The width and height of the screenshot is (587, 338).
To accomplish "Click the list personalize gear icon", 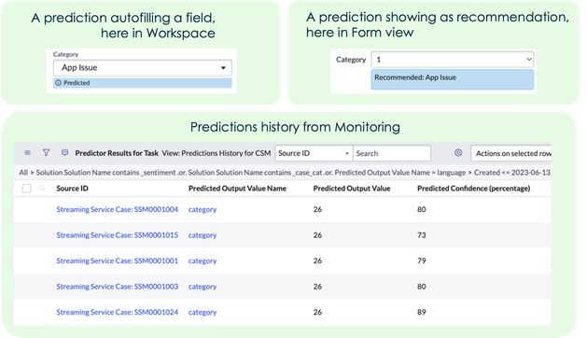I will click(458, 152).
